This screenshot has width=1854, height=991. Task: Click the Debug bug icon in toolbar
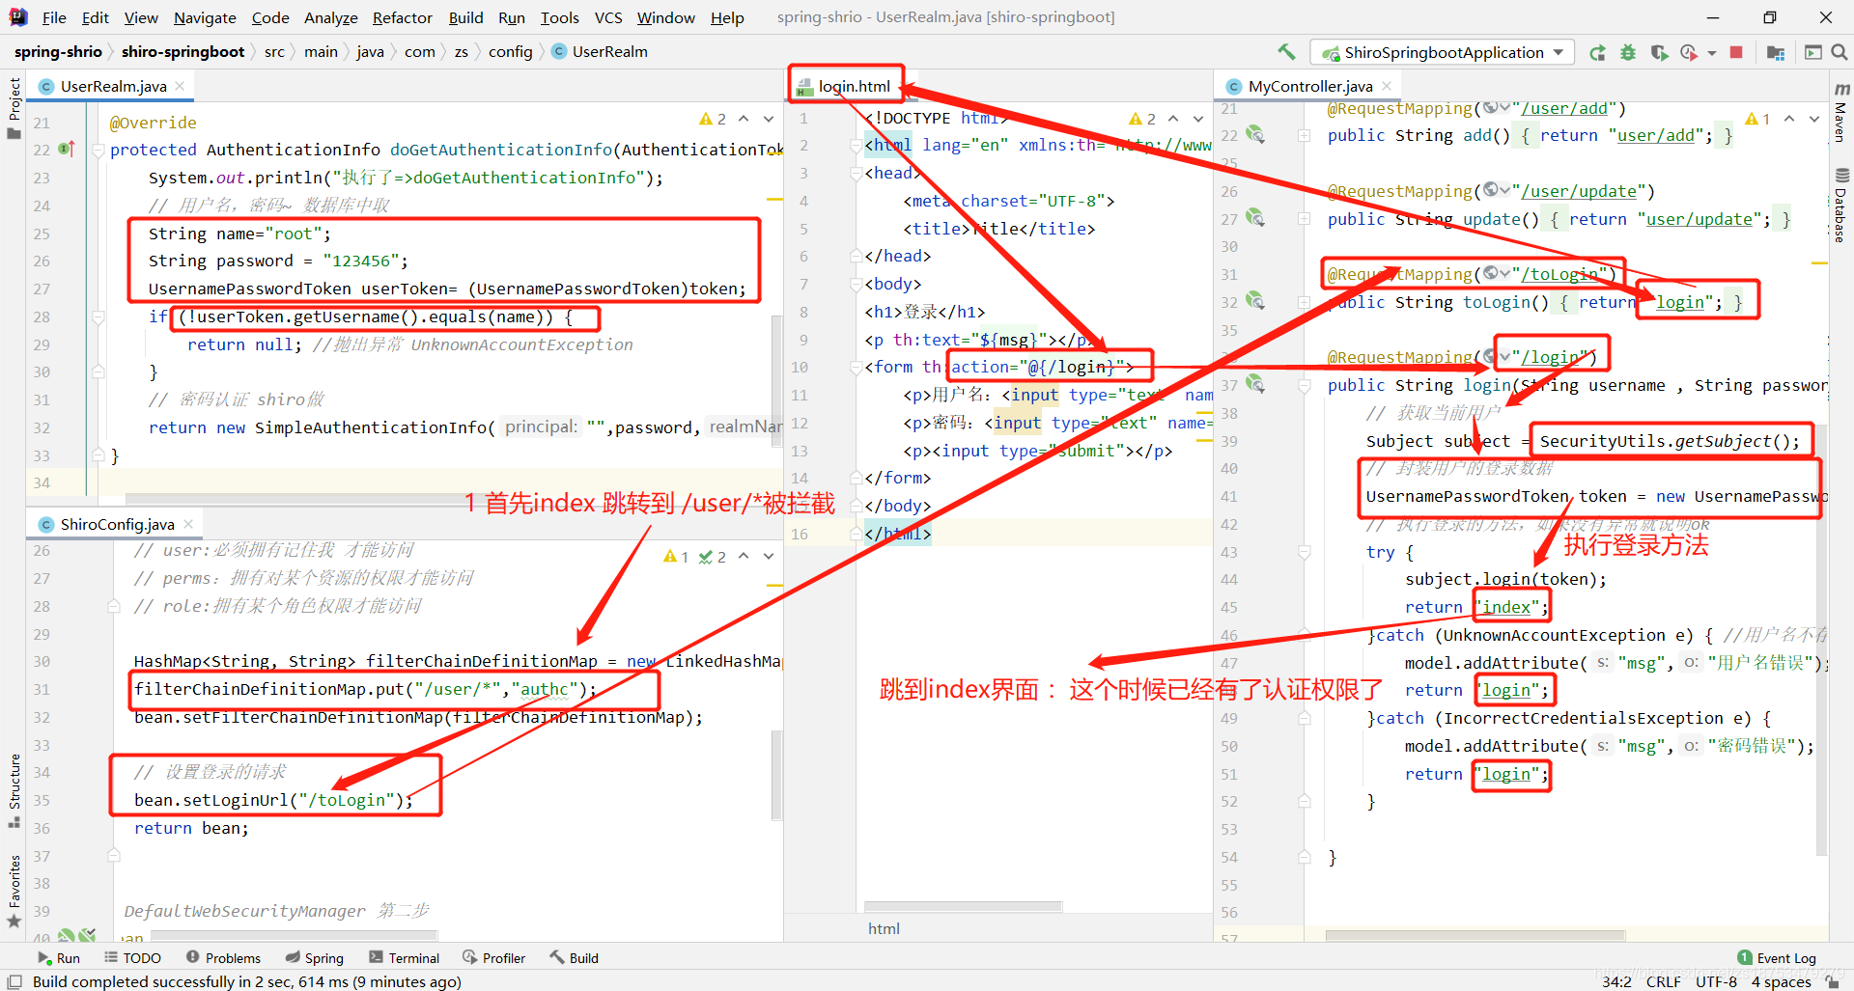pyautogui.click(x=1628, y=52)
